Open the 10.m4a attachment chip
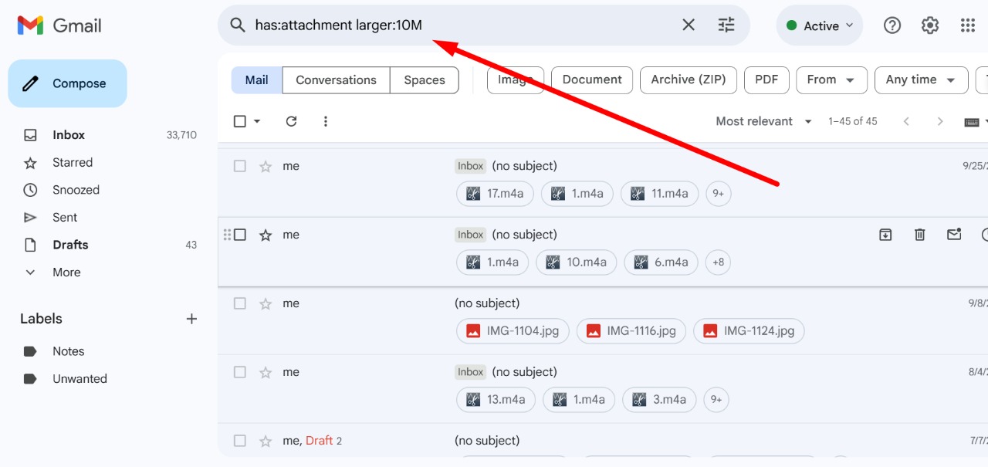This screenshot has width=988, height=467. coord(577,262)
